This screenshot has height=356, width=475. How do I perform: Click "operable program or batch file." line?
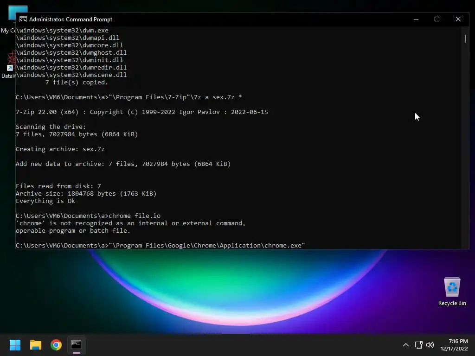[73, 231]
